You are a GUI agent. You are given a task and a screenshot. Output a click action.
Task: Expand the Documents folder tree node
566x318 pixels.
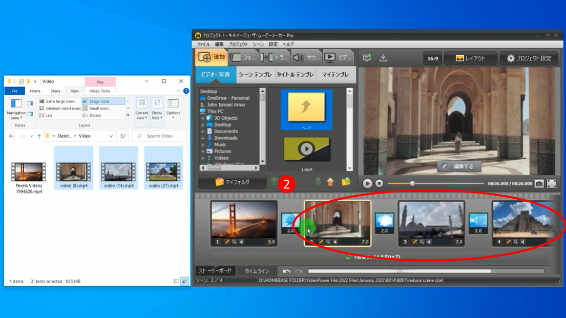[203, 132]
